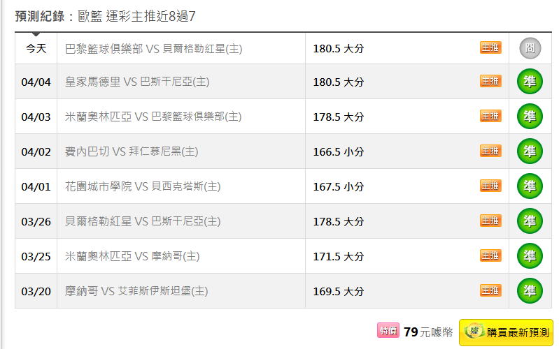Viewport: 559px width, 349px height.
Task: Click the 166.5 小分 pick for 04/02
Action: coord(338,152)
